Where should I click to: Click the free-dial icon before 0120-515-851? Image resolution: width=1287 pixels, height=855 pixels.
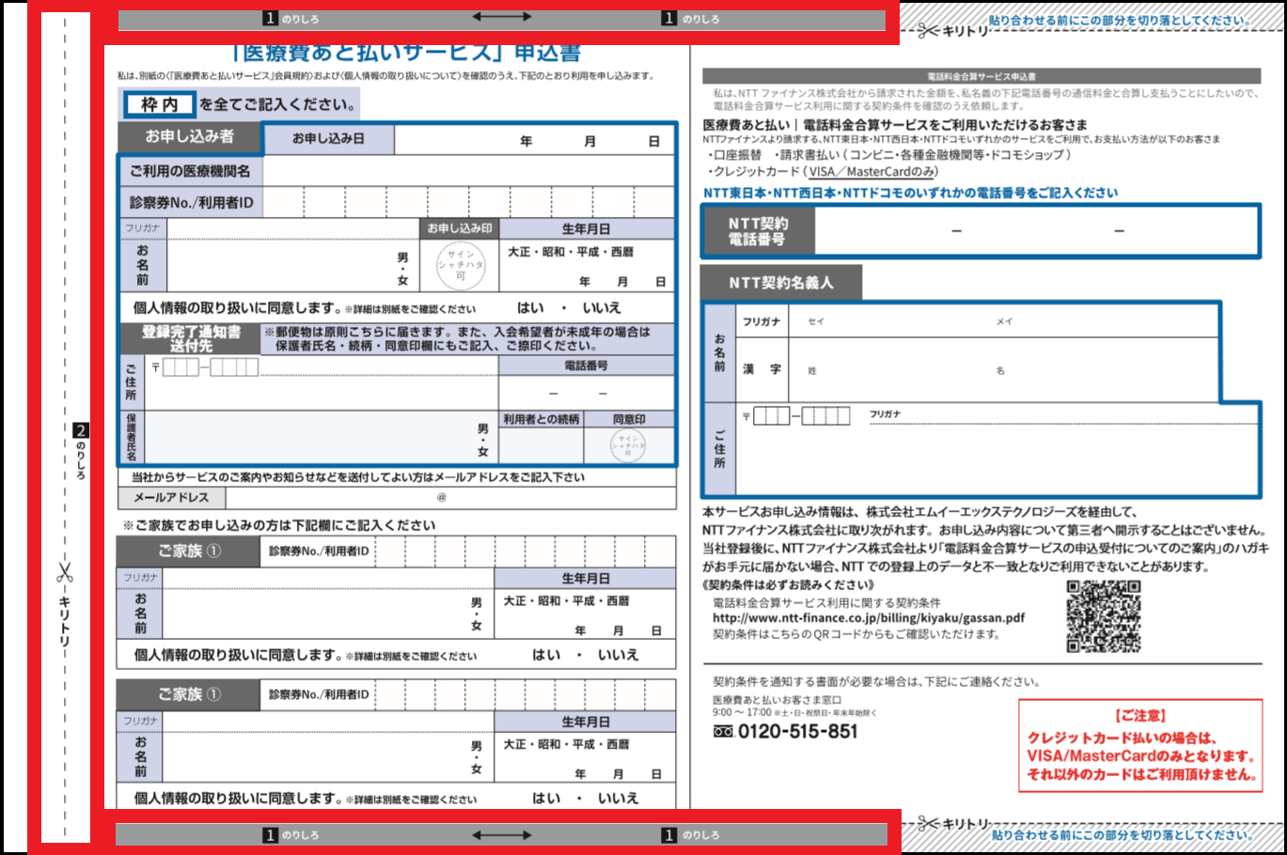tap(723, 732)
